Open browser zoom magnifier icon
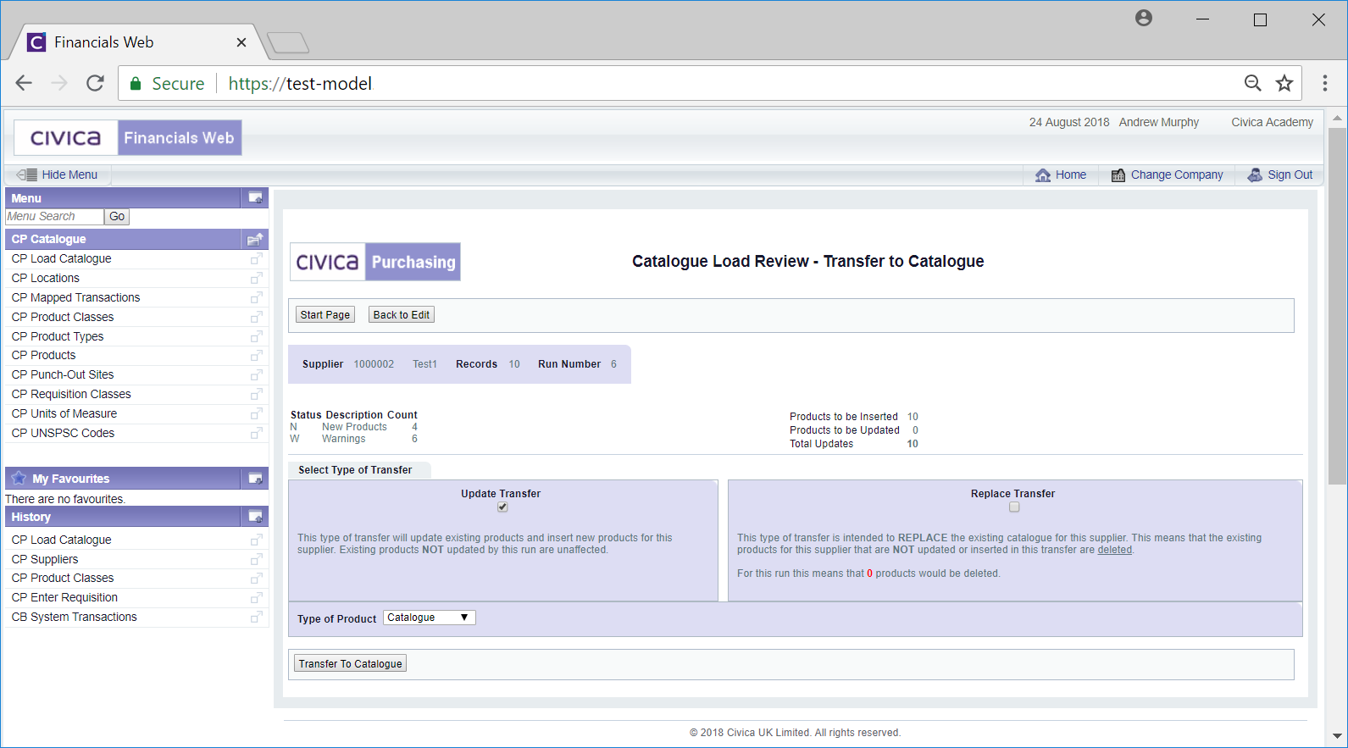Image resolution: width=1348 pixels, height=748 pixels. pyautogui.click(x=1253, y=83)
